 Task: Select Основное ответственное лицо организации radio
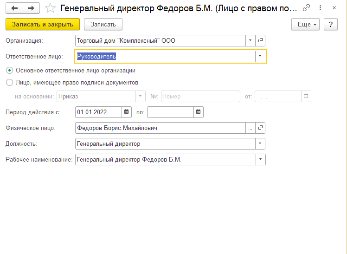coord(10,71)
